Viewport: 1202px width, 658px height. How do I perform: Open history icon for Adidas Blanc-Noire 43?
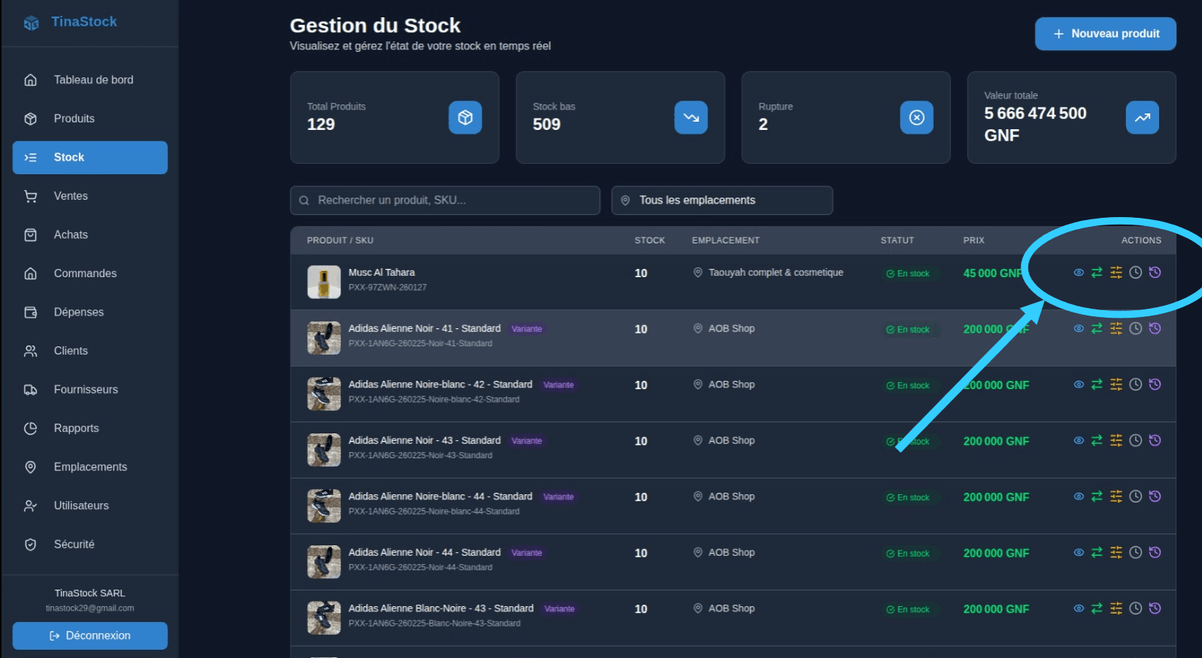pyautogui.click(x=1155, y=608)
